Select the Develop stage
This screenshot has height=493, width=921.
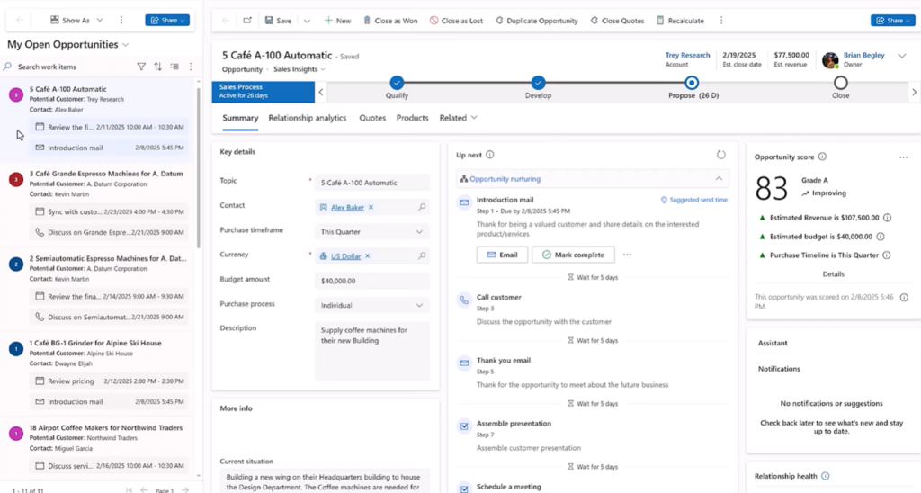tap(538, 83)
